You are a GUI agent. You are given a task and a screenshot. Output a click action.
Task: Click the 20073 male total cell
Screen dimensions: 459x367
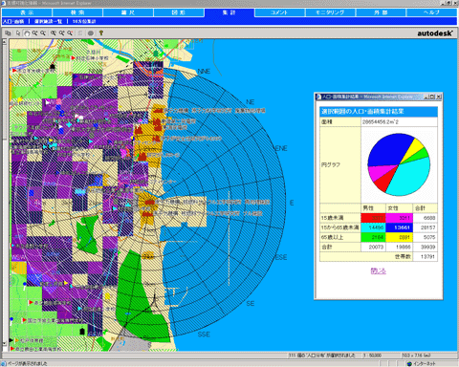(x=373, y=247)
